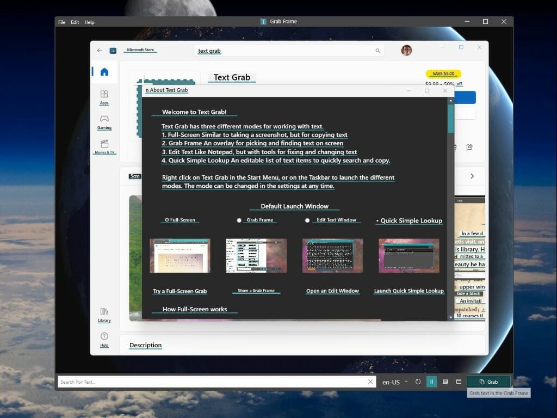Click Open an Edit Window button
Viewport: 557px width, 418px height.
point(332,291)
